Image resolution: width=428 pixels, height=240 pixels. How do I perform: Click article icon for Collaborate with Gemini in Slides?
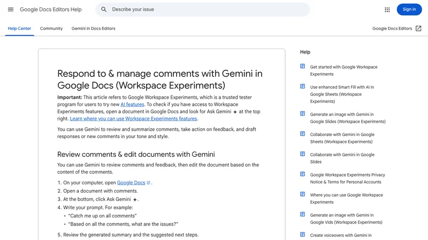[x=302, y=154]
